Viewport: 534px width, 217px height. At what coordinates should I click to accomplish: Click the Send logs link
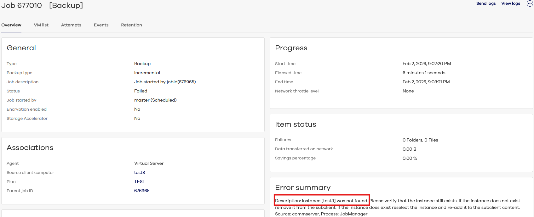pos(486,3)
